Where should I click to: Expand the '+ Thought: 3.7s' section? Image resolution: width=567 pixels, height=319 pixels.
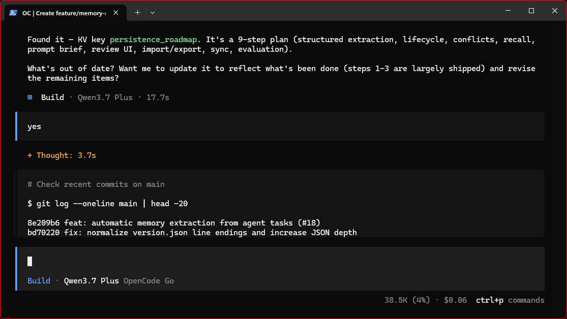pyautogui.click(x=62, y=155)
